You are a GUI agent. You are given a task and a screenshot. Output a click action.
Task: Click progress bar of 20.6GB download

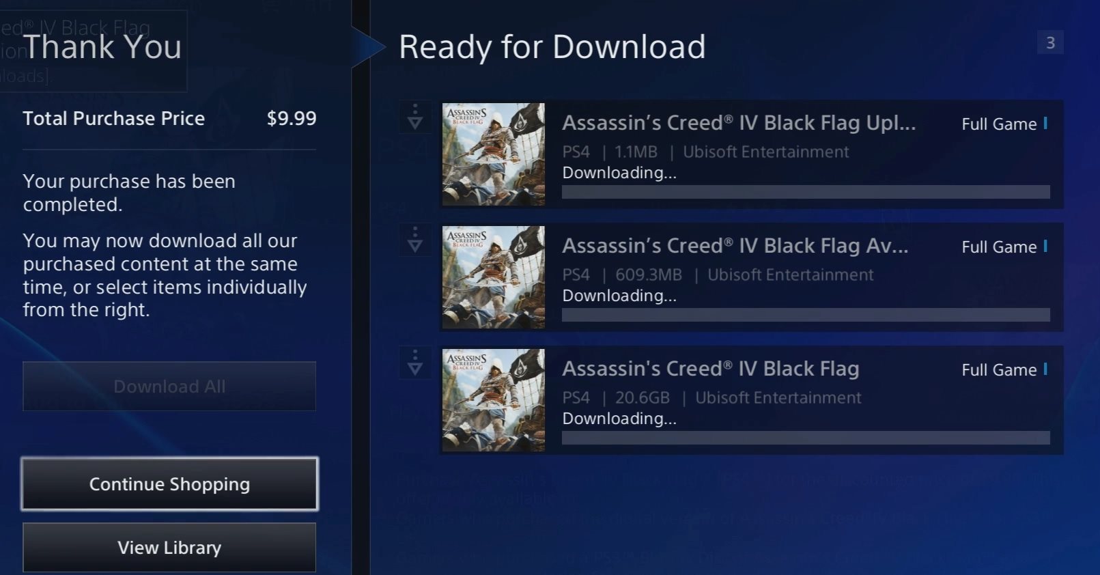click(x=806, y=438)
